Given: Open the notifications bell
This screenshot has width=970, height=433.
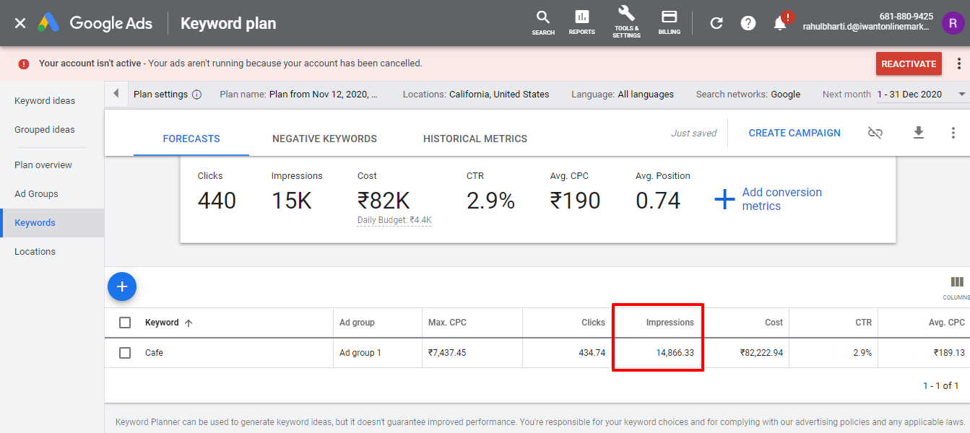Looking at the screenshot, I should [x=780, y=23].
